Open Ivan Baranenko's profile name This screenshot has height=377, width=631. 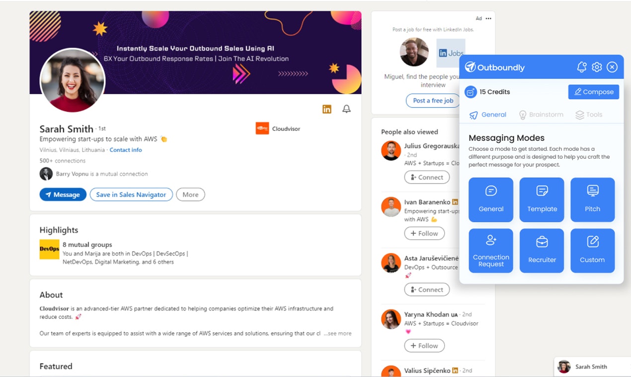427,202
